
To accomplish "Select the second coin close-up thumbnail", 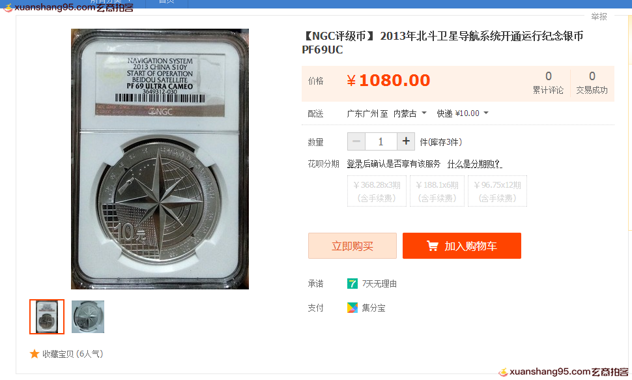I will pyautogui.click(x=88, y=317).
